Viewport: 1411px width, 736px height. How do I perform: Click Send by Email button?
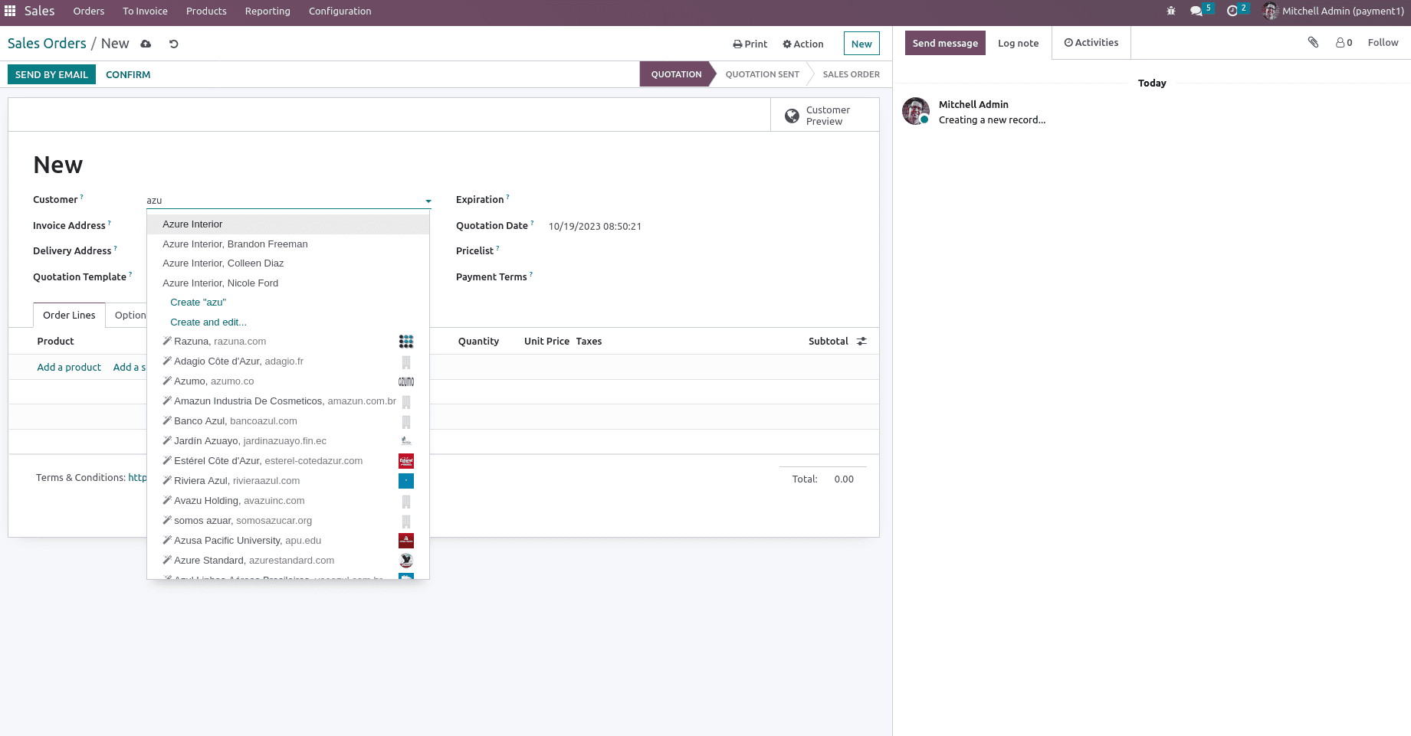point(51,74)
